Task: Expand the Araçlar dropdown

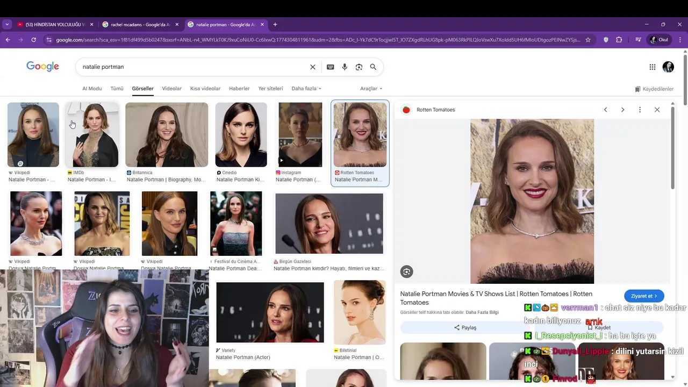Action: 371,89
